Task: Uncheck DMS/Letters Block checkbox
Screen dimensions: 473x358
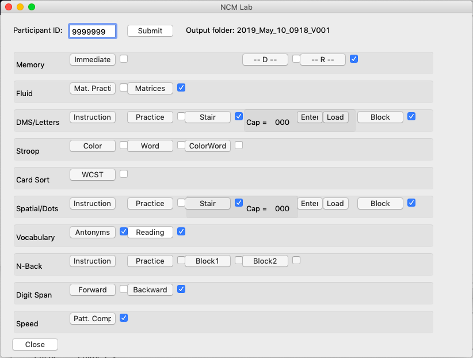Action: click(411, 116)
